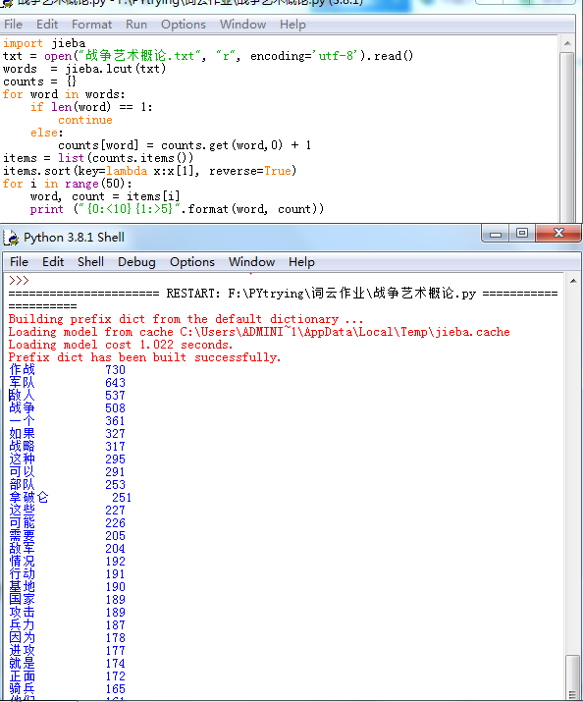Click the output value 730
The image size is (583, 702).
click(115, 370)
